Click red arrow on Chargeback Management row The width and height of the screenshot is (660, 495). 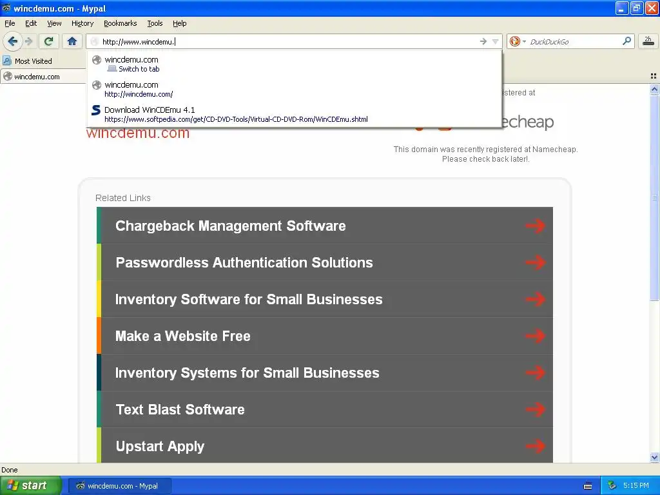tap(535, 226)
